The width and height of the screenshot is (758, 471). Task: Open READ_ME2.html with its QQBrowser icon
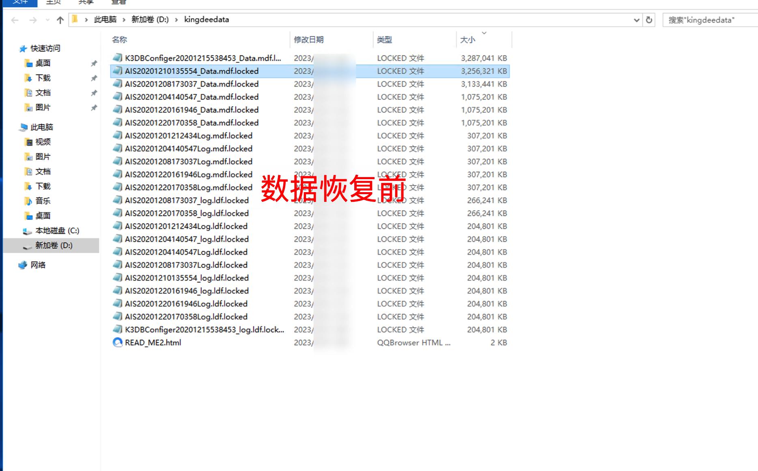coord(118,343)
